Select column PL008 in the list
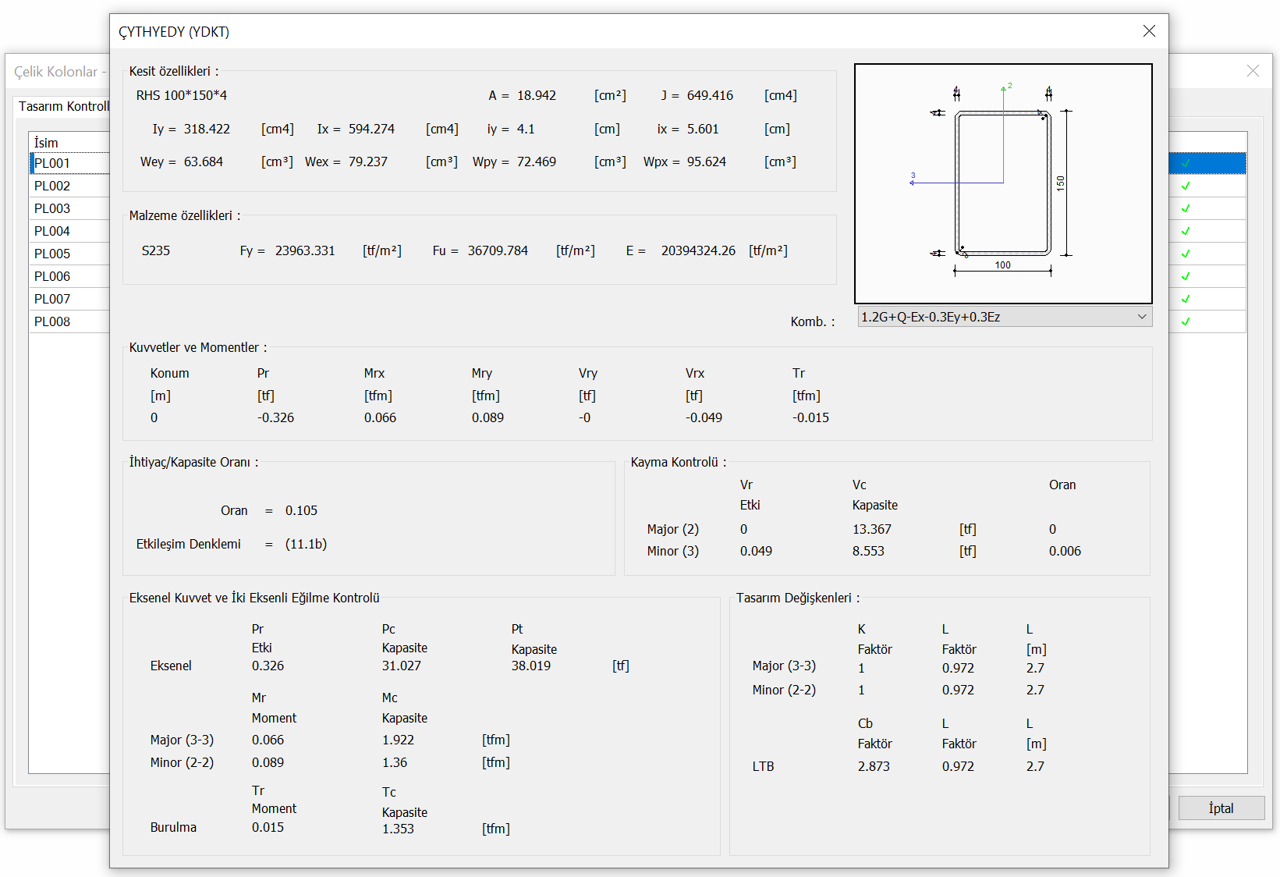Viewport: 1280px width, 877px height. [x=52, y=321]
